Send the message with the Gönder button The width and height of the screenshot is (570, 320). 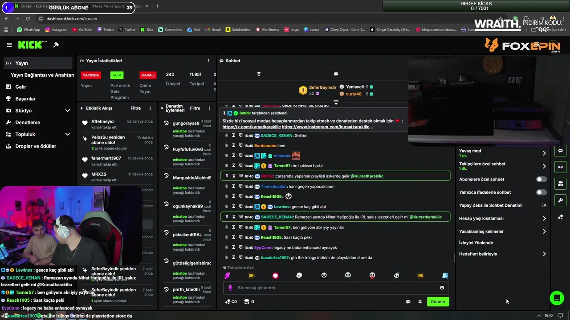[438, 302]
